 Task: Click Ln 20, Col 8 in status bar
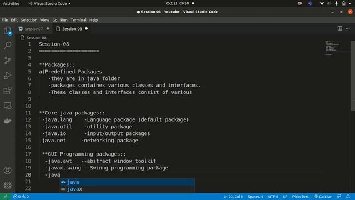[233, 197]
